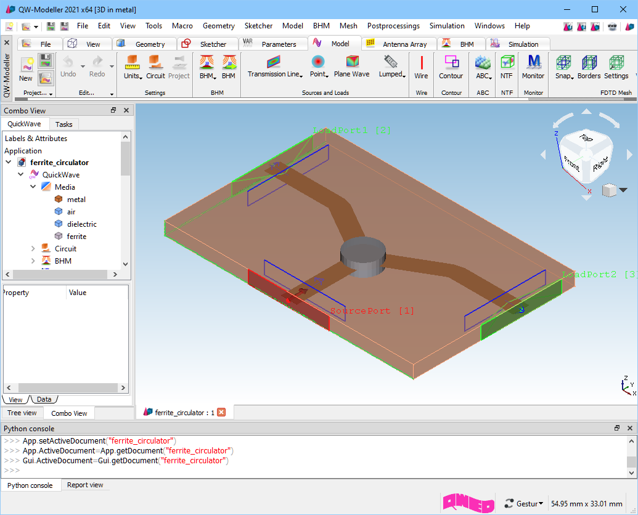The height and width of the screenshot is (515, 638).
Task: Collapse the ferrite_circulator tree node
Action: pos(8,162)
